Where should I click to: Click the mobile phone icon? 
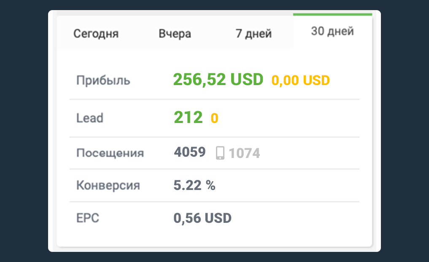220,153
